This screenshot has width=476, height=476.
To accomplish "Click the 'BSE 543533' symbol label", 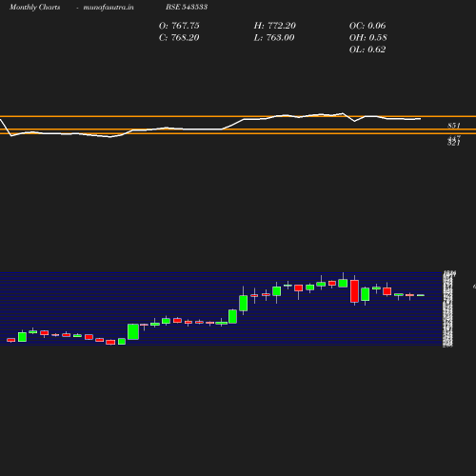I will pyautogui.click(x=187, y=7).
